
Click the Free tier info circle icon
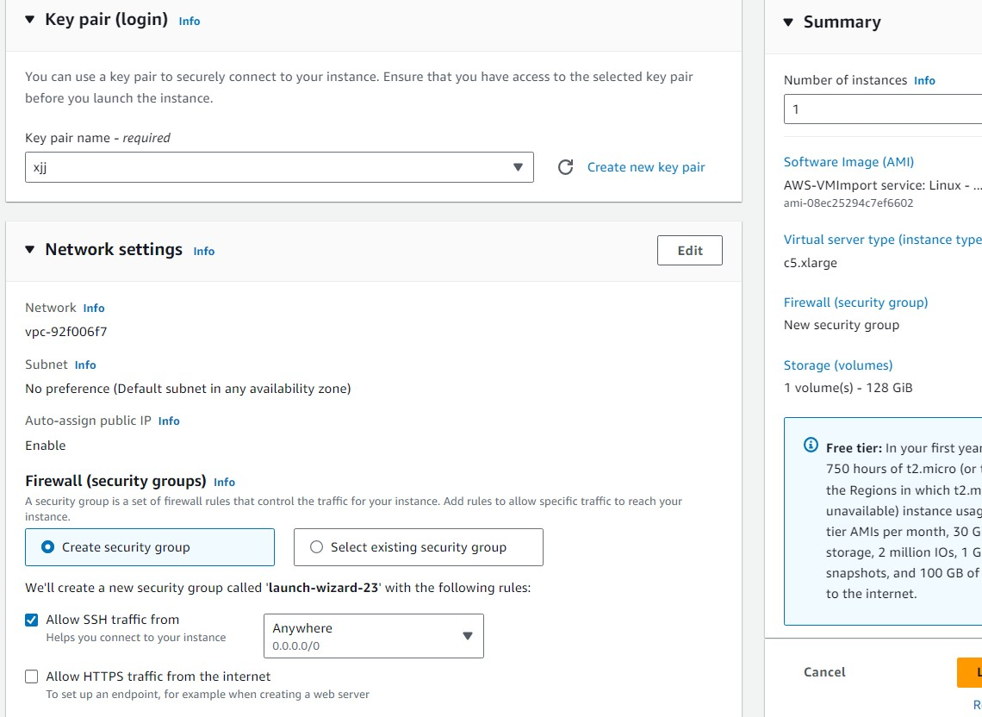811,446
